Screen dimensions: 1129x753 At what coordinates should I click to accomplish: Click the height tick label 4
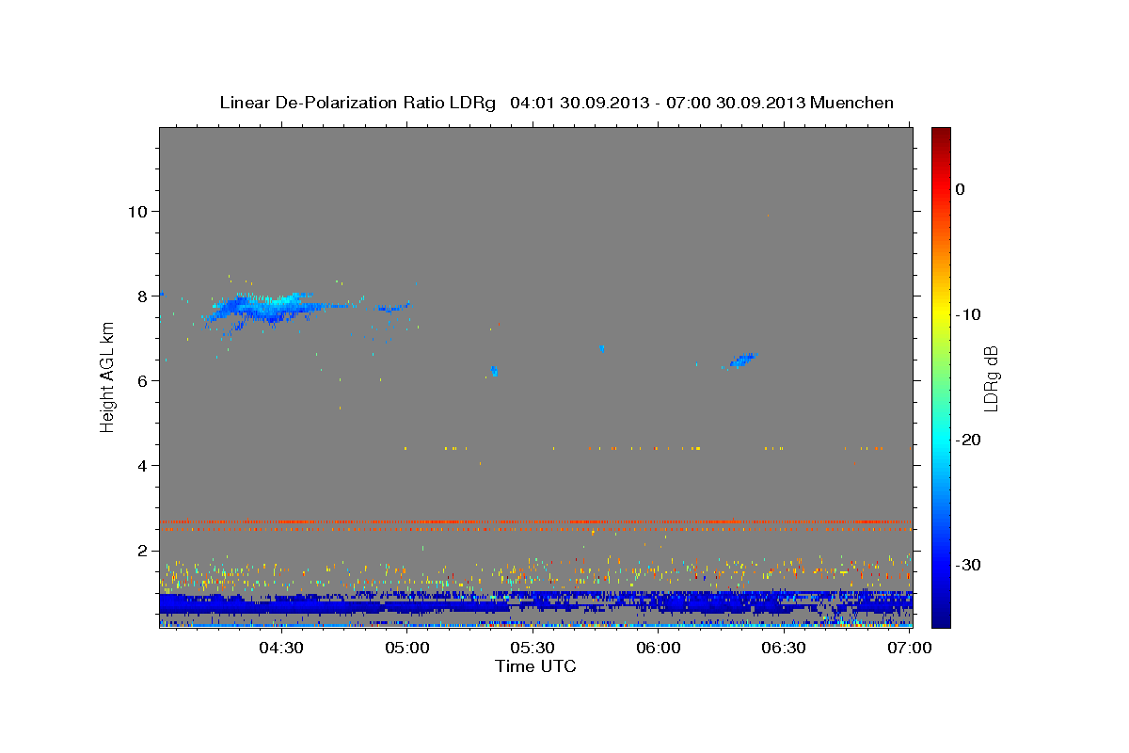click(142, 465)
